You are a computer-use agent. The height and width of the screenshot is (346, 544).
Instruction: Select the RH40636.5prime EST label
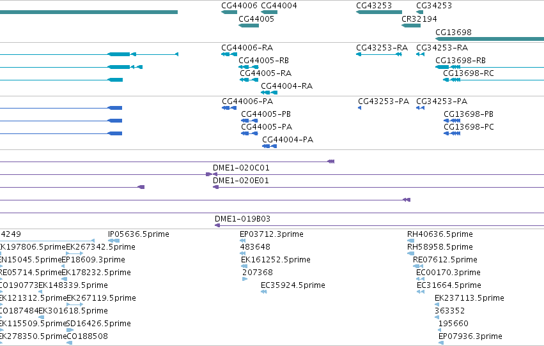tap(440, 234)
